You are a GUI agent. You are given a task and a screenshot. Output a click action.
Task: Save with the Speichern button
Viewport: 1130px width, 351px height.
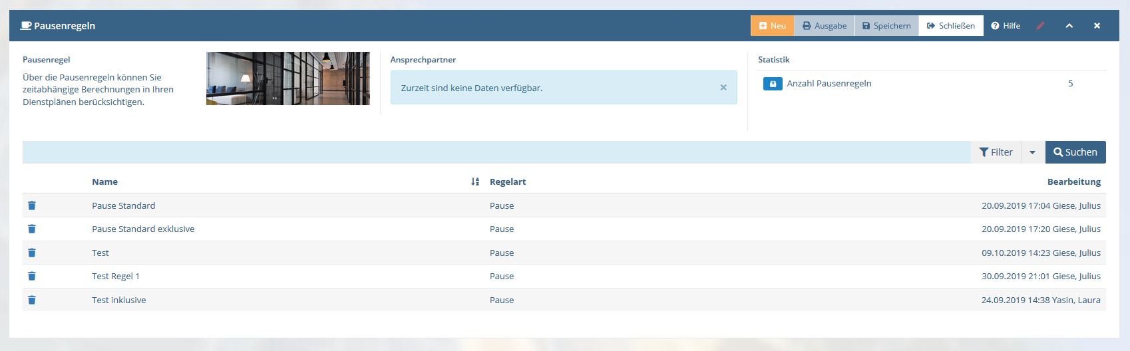(886, 26)
